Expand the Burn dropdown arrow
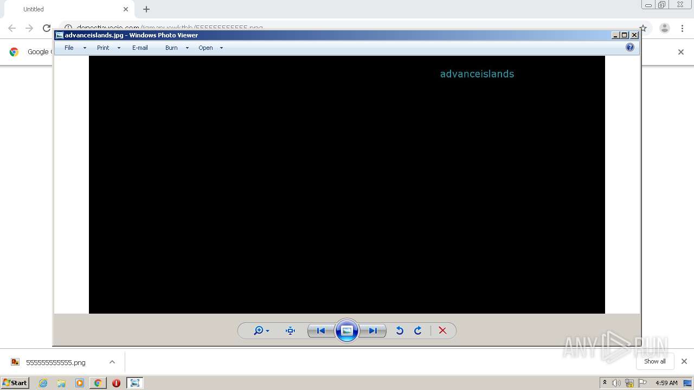The width and height of the screenshot is (694, 390). pyautogui.click(x=187, y=48)
